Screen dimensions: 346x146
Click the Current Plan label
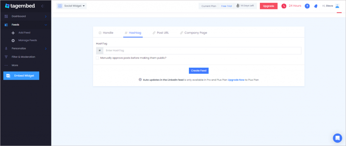pyautogui.click(x=209, y=6)
